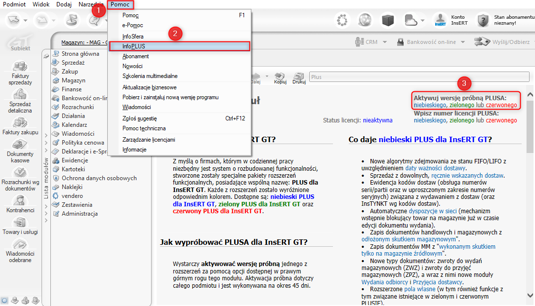Open the Podmiot menu

point(14,4)
